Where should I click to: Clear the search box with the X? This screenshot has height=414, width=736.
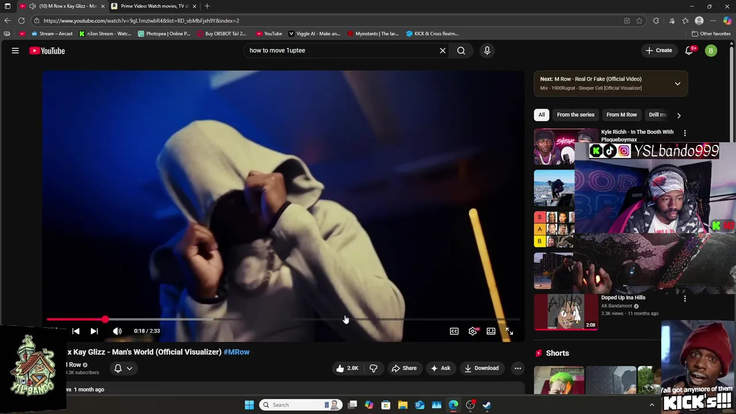443,51
